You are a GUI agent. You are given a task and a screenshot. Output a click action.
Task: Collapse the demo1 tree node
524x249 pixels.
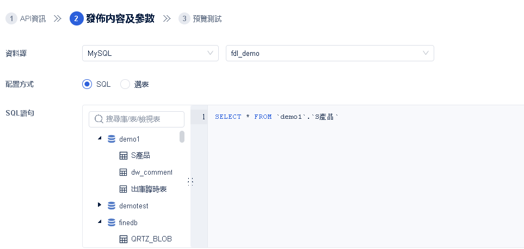point(100,138)
